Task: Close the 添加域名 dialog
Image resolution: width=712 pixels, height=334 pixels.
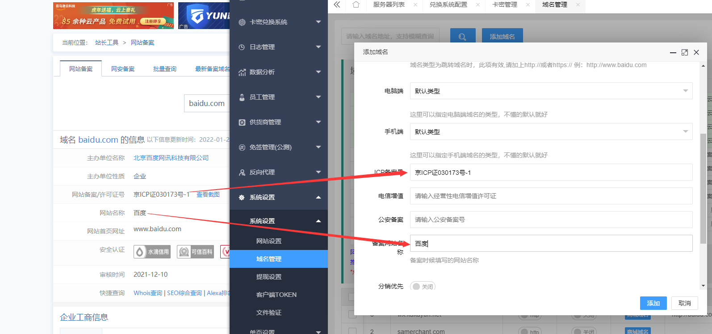Action: pyautogui.click(x=696, y=52)
